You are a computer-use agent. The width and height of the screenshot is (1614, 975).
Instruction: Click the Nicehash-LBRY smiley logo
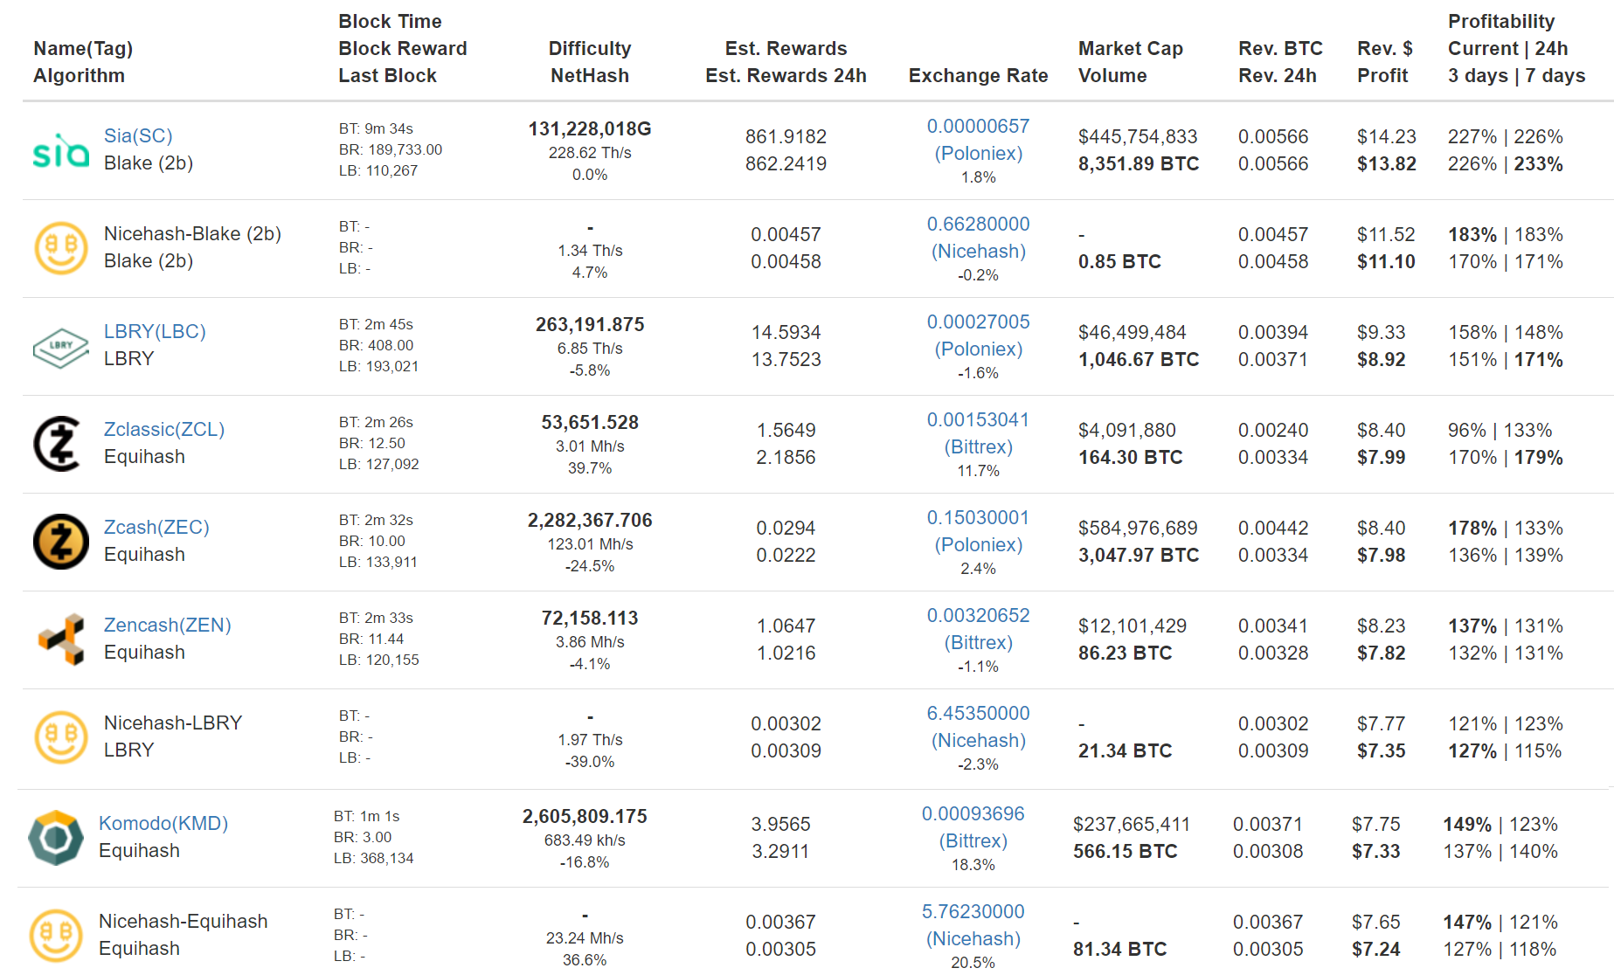coord(61,737)
